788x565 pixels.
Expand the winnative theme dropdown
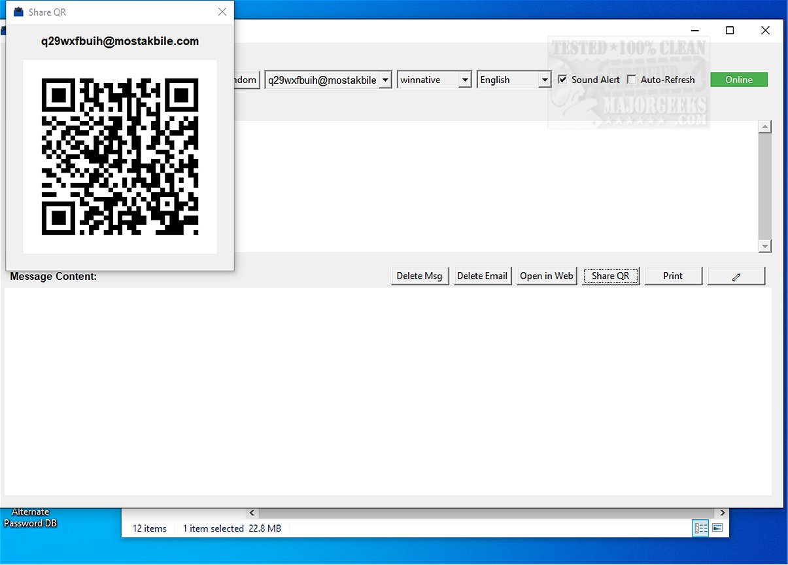464,80
